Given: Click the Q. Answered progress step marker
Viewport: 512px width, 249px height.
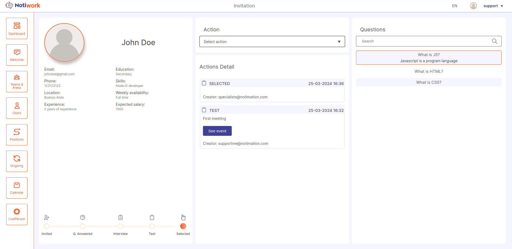Looking at the screenshot, I should (x=83, y=226).
